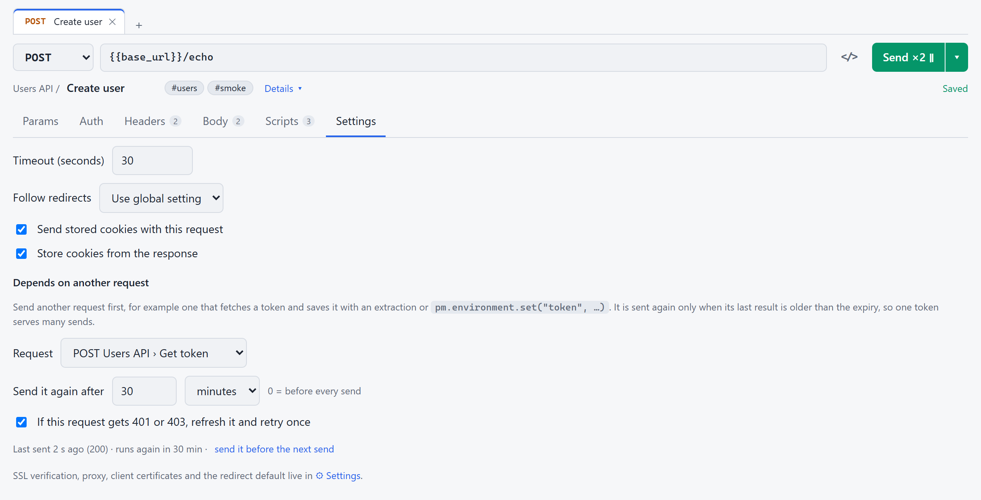Click the Users API breadcrumb
Viewport: 981px width, 500px height.
tap(33, 89)
